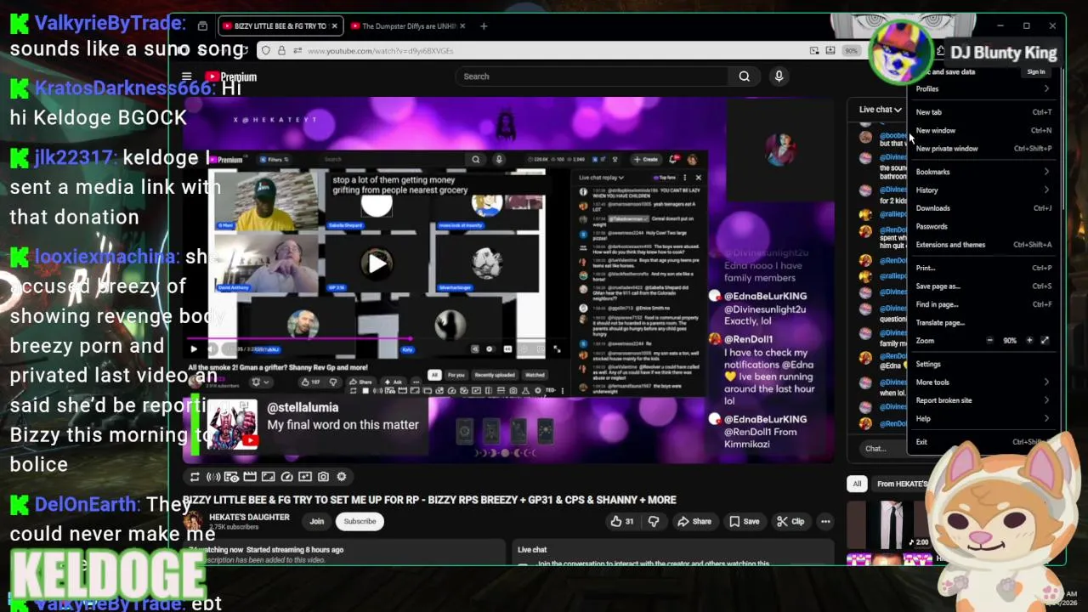
Task: Decrease browser zoom with the minus button
Action: click(989, 341)
